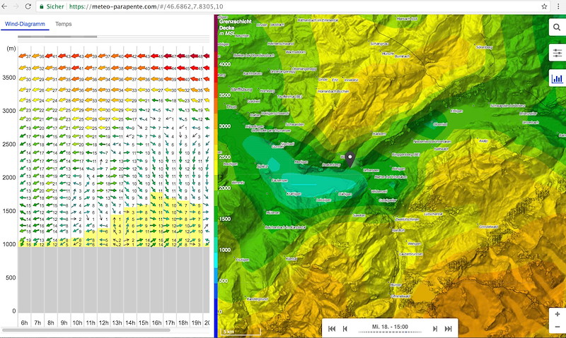Viewport: 566px width, 338px height.
Task: Zoom in on the map
Action: tap(558, 314)
